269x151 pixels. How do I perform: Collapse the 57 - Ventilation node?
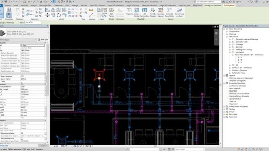tap(230, 52)
